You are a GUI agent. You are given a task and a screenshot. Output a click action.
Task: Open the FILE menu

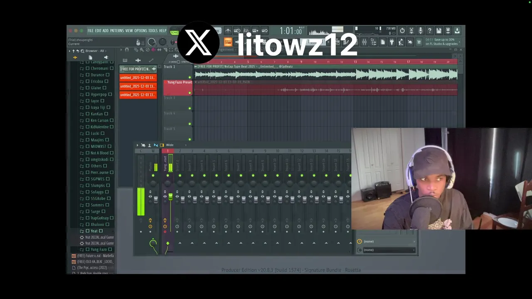90,31
